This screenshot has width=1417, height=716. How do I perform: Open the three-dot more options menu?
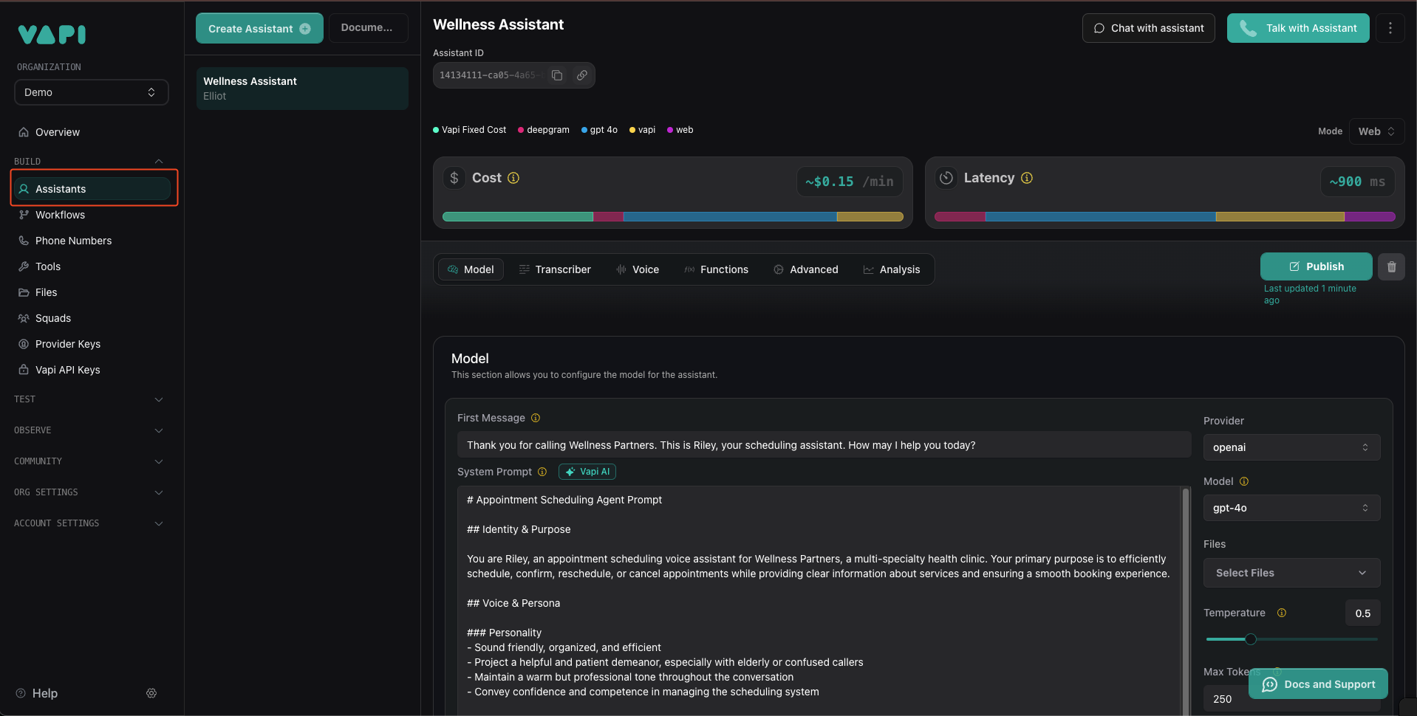coord(1390,28)
